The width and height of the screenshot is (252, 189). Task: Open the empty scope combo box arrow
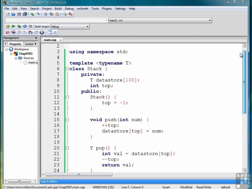(x=106, y=20)
